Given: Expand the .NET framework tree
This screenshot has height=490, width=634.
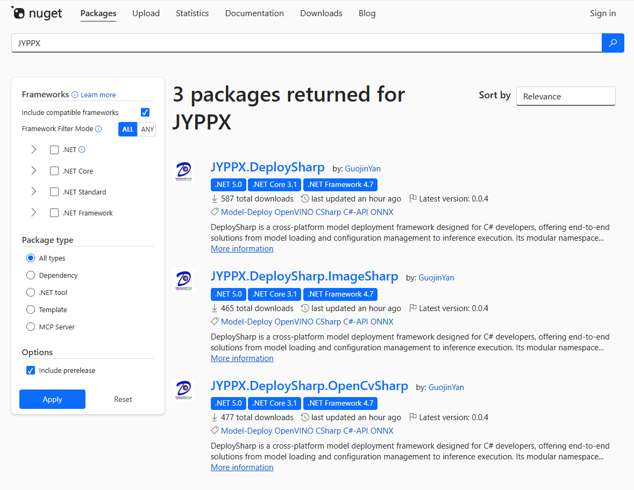Looking at the screenshot, I should click(x=34, y=150).
